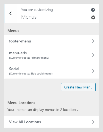Open the Social menu item
This screenshot has height=132, width=103.
[x=51, y=71]
